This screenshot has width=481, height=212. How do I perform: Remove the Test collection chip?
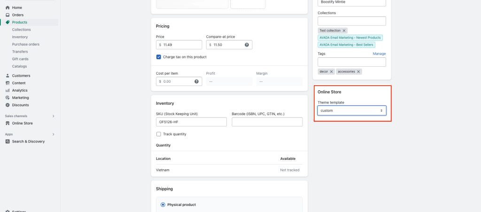click(x=344, y=31)
